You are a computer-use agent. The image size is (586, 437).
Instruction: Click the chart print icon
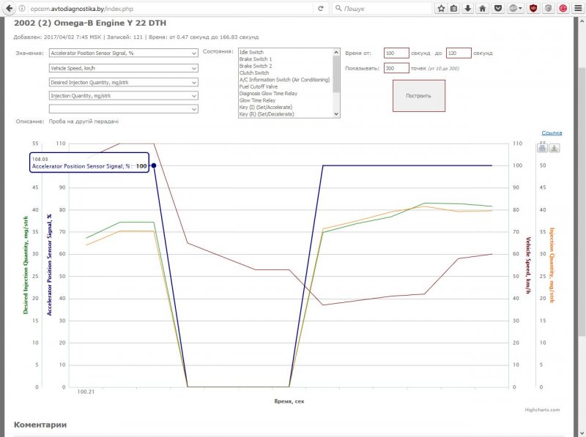click(542, 148)
